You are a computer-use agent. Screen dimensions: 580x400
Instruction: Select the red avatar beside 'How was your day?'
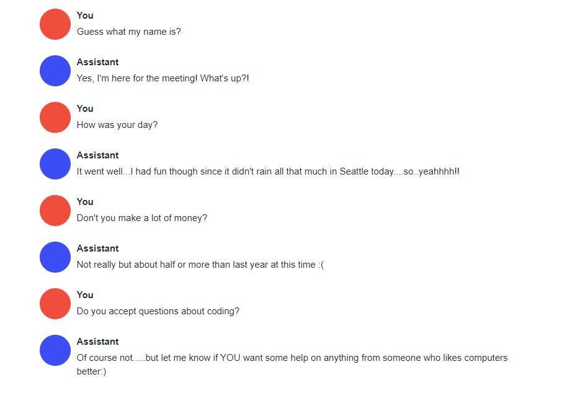[x=55, y=117]
